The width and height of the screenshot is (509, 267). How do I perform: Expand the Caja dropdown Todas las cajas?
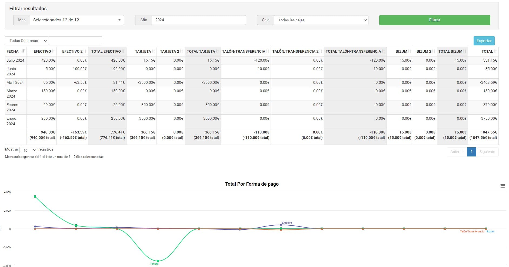click(x=321, y=20)
